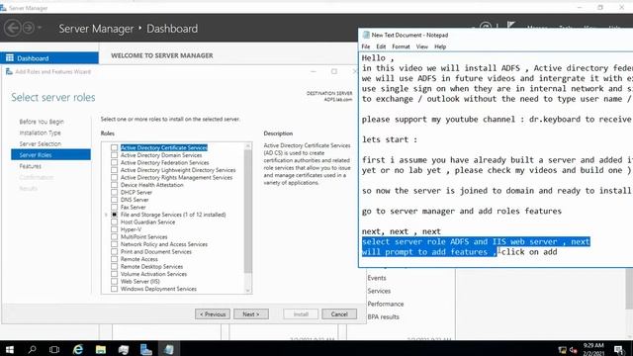Select Dashboard in Server Manager sidebar
This screenshot has height=356, width=633.
click(x=49, y=58)
